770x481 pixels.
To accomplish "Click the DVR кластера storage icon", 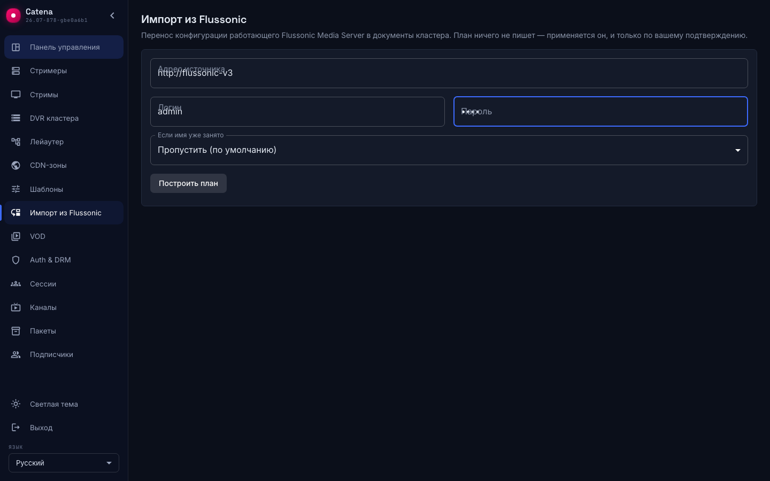I will 16,118.
